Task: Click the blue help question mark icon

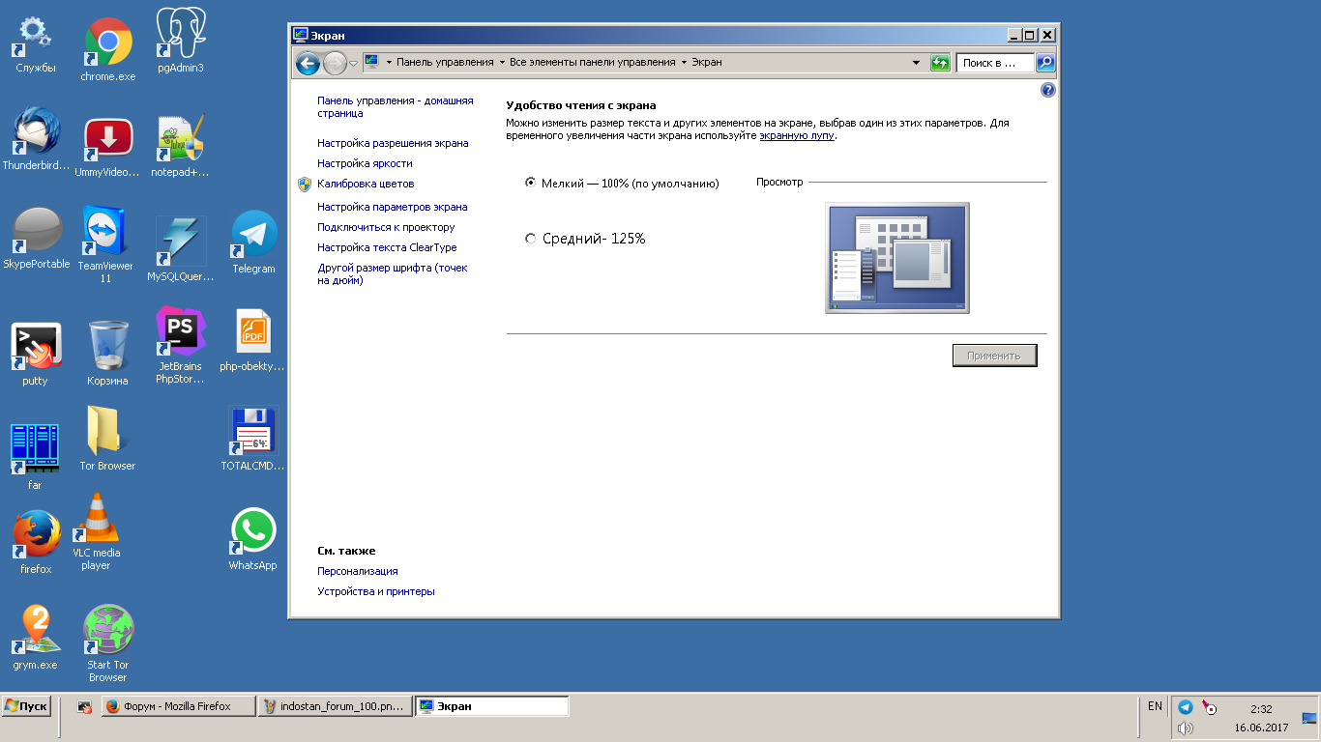Action: [x=1047, y=90]
